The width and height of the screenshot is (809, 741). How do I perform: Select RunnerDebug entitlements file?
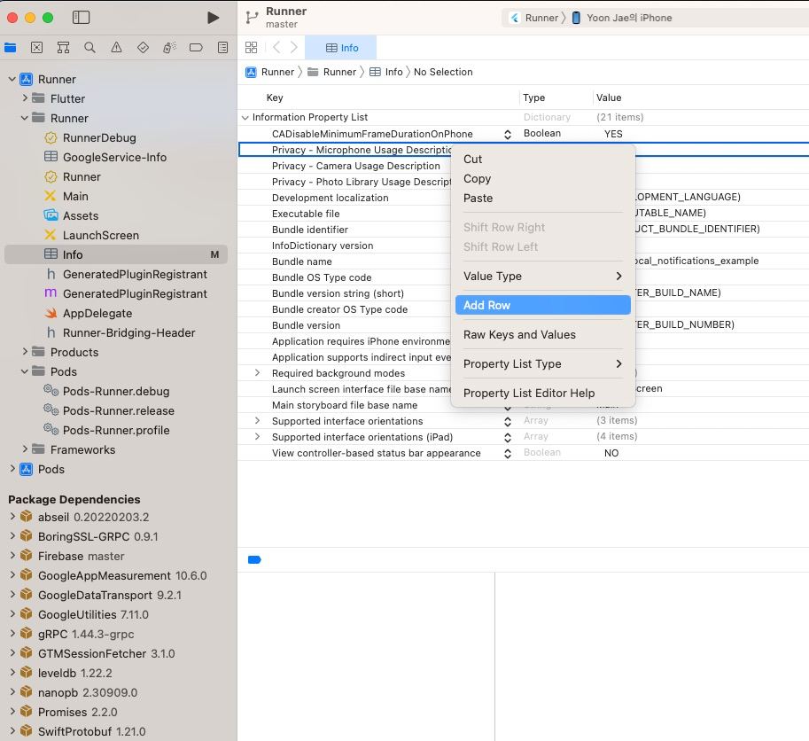[x=99, y=137]
